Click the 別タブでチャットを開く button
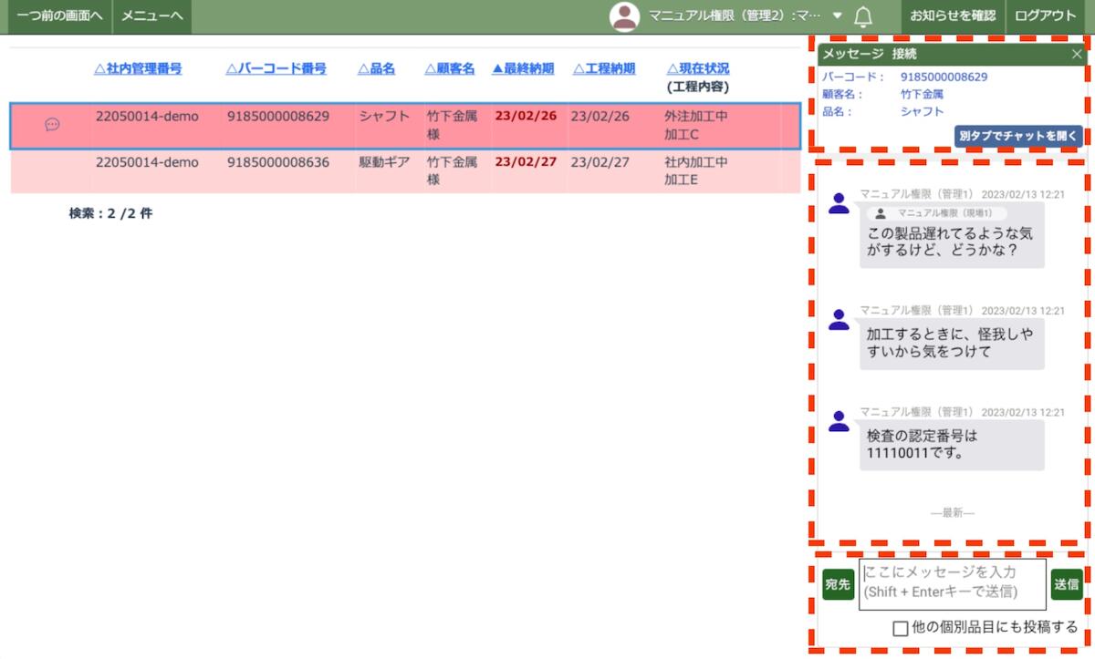The width and height of the screenshot is (1095, 659). coord(1018,136)
